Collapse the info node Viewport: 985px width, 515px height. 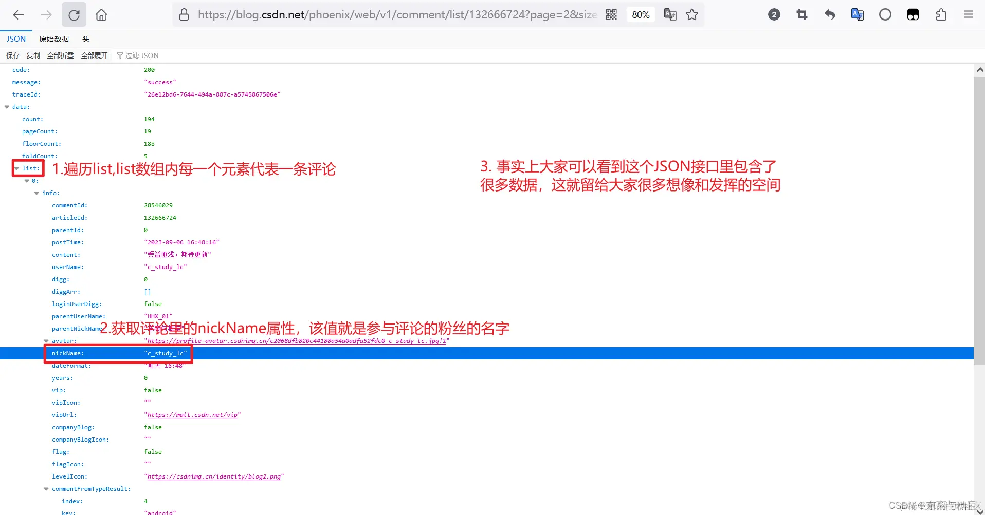[x=37, y=193]
